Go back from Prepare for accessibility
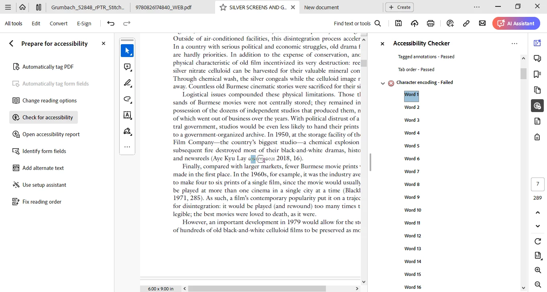Viewport: 547px width, 292px height. 11,43
